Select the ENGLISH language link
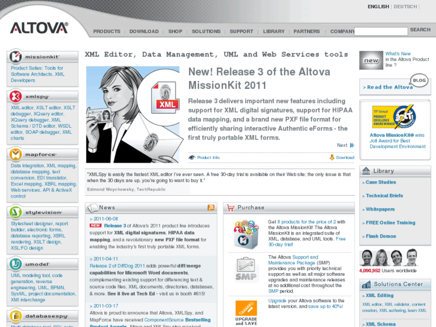This screenshot has height=327, width=436. click(x=378, y=7)
